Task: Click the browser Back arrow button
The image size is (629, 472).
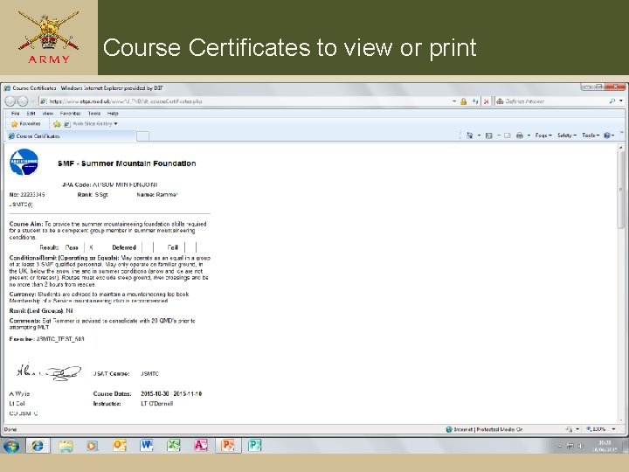Action: (x=10, y=101)
